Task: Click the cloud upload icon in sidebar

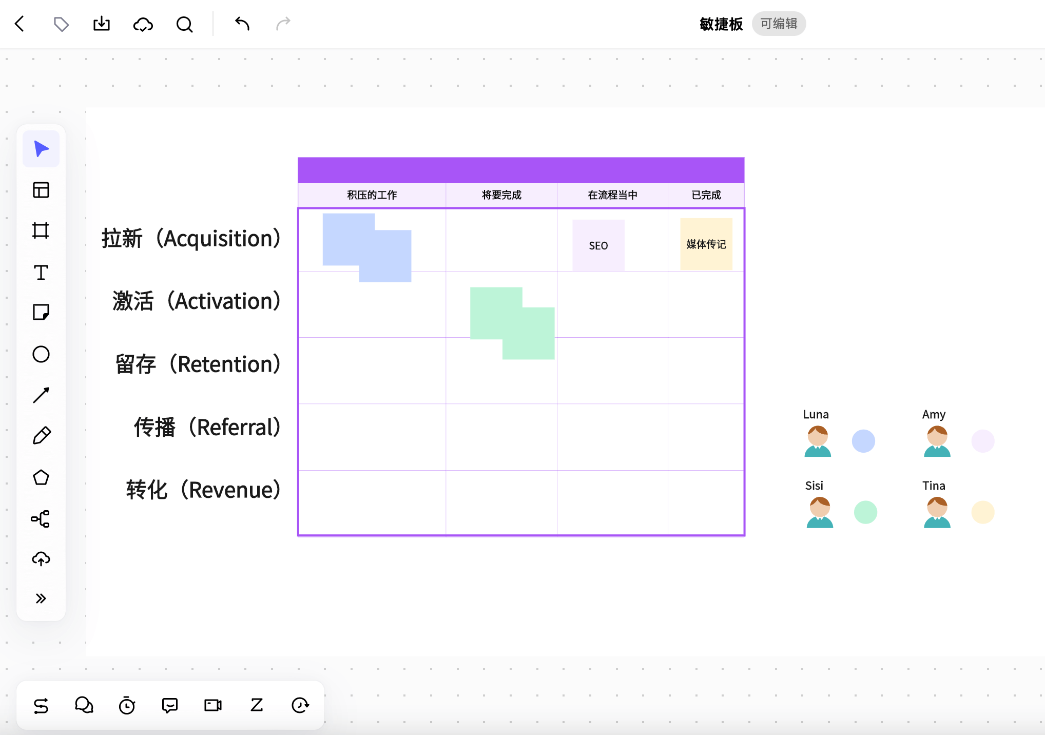Action: pyautogui.click(x=41, y=558)
